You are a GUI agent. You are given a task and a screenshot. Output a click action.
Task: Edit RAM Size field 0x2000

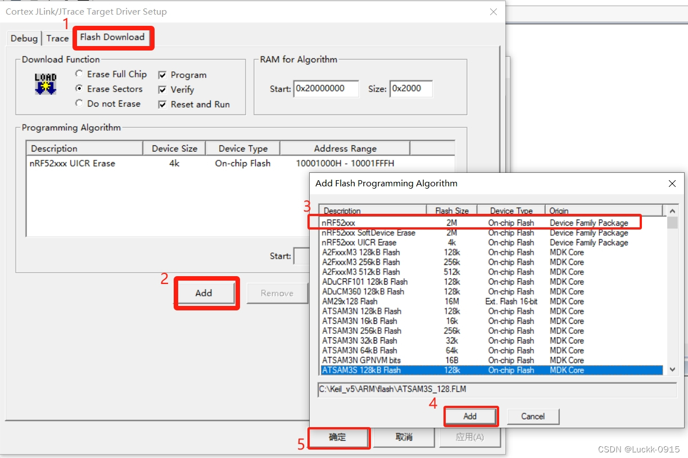411,89
